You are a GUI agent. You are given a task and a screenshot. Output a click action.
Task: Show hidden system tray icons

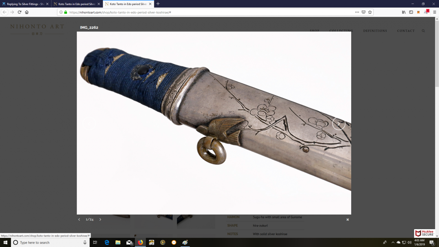click(393, 242)
